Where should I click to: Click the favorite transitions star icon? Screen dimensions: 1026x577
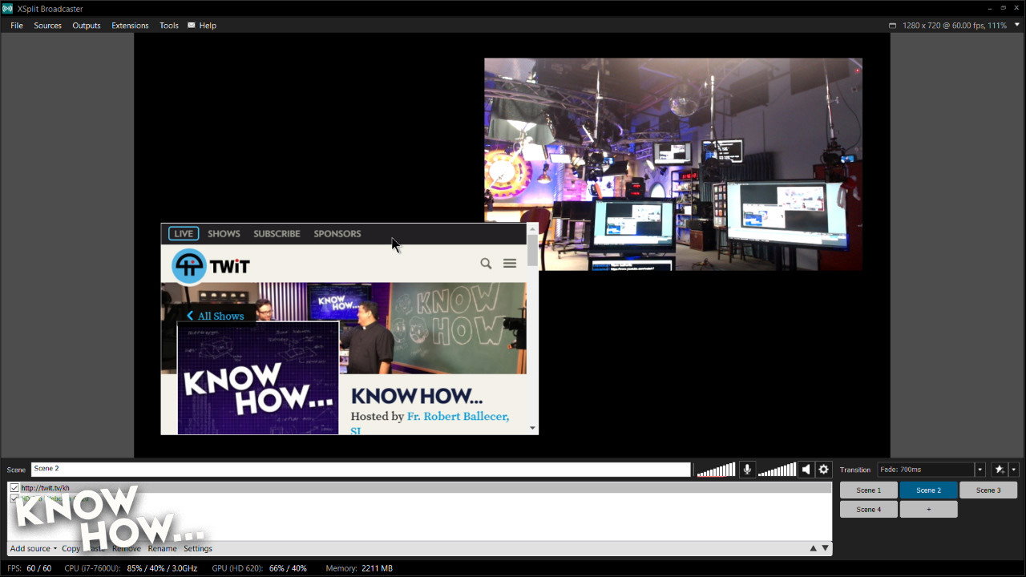coord(1000,470)
